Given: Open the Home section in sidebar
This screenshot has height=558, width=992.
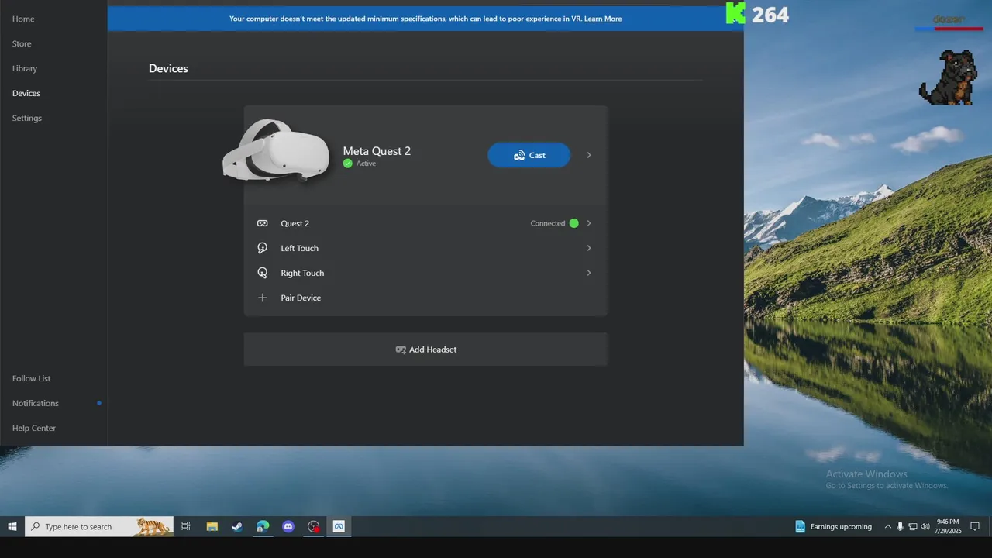Looking at the screenshot, I should point(23,19).
